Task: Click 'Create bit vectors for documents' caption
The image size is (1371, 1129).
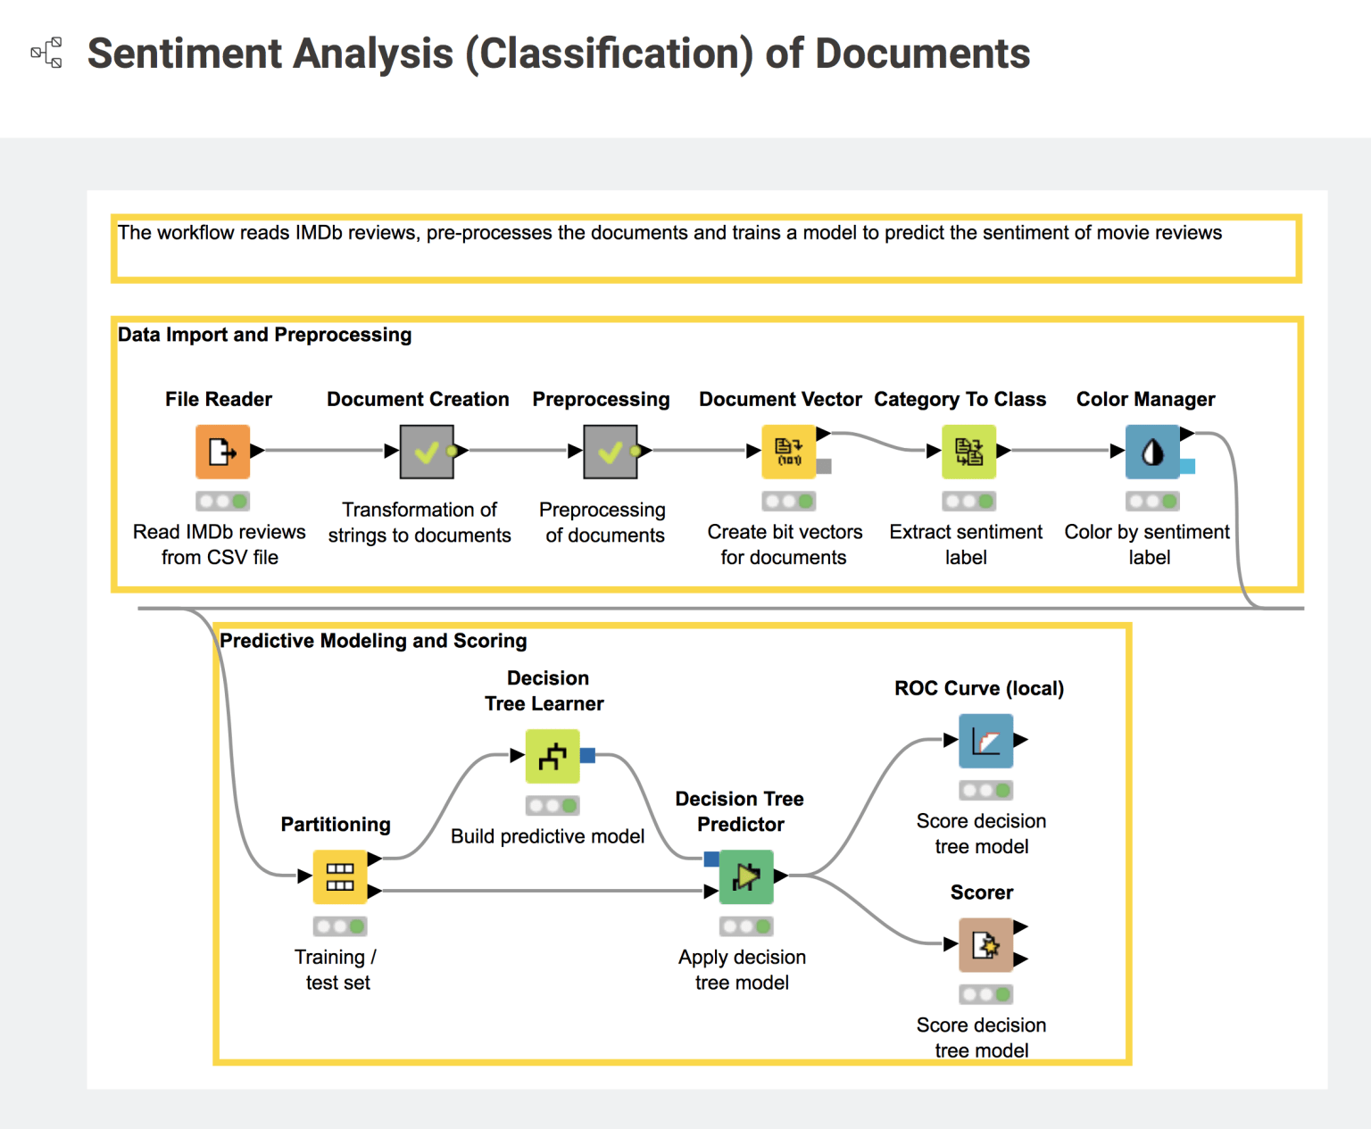Action: tap(785, 544)
